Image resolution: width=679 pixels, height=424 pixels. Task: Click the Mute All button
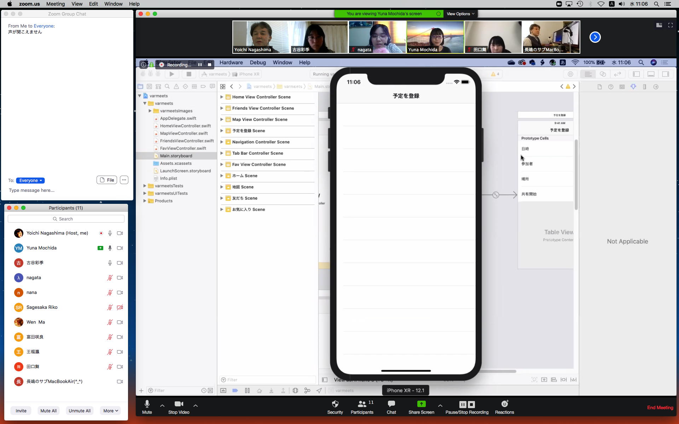click(x=48, y=411)
